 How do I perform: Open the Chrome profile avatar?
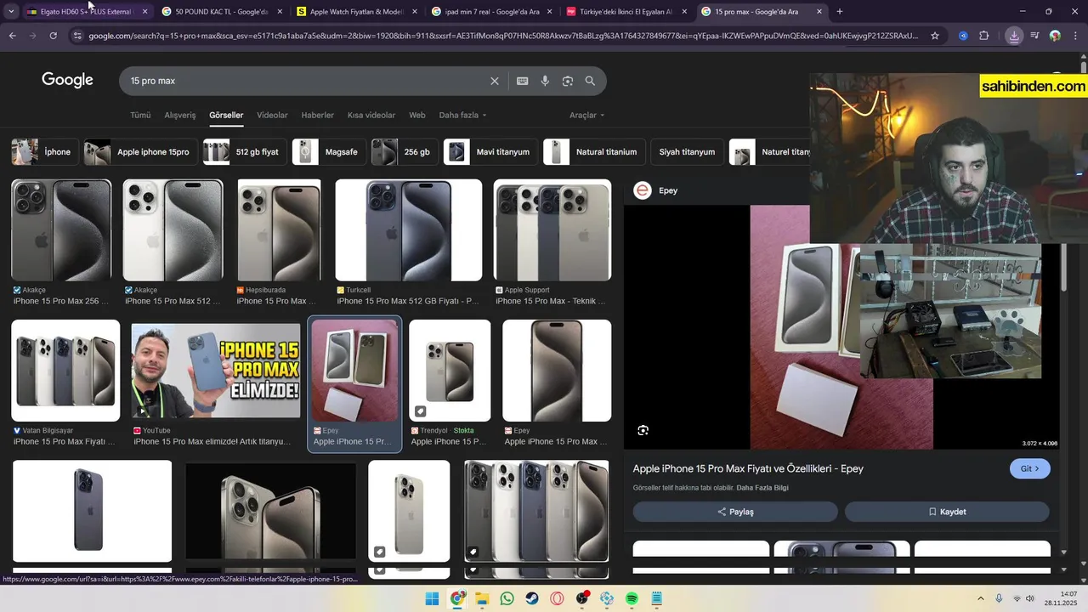click(1055, 36)
